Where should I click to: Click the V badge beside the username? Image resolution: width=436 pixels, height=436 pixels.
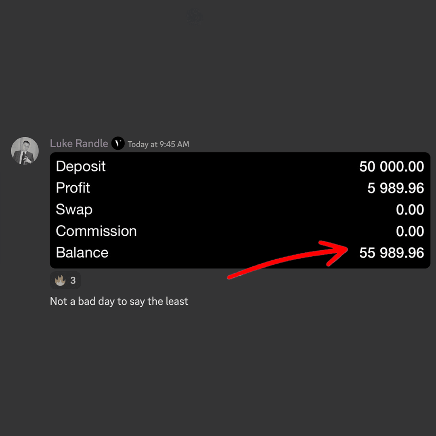pos(118,144)
